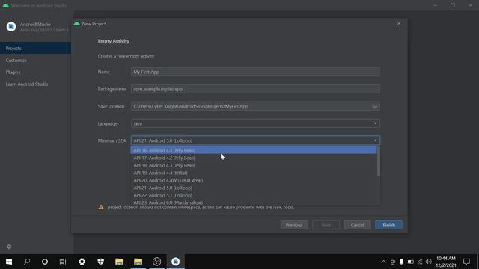Viewport: 479px width, 269px height.
Task: Switch to Android Studio taskbar icon
Action: click(x=175, y=262)
